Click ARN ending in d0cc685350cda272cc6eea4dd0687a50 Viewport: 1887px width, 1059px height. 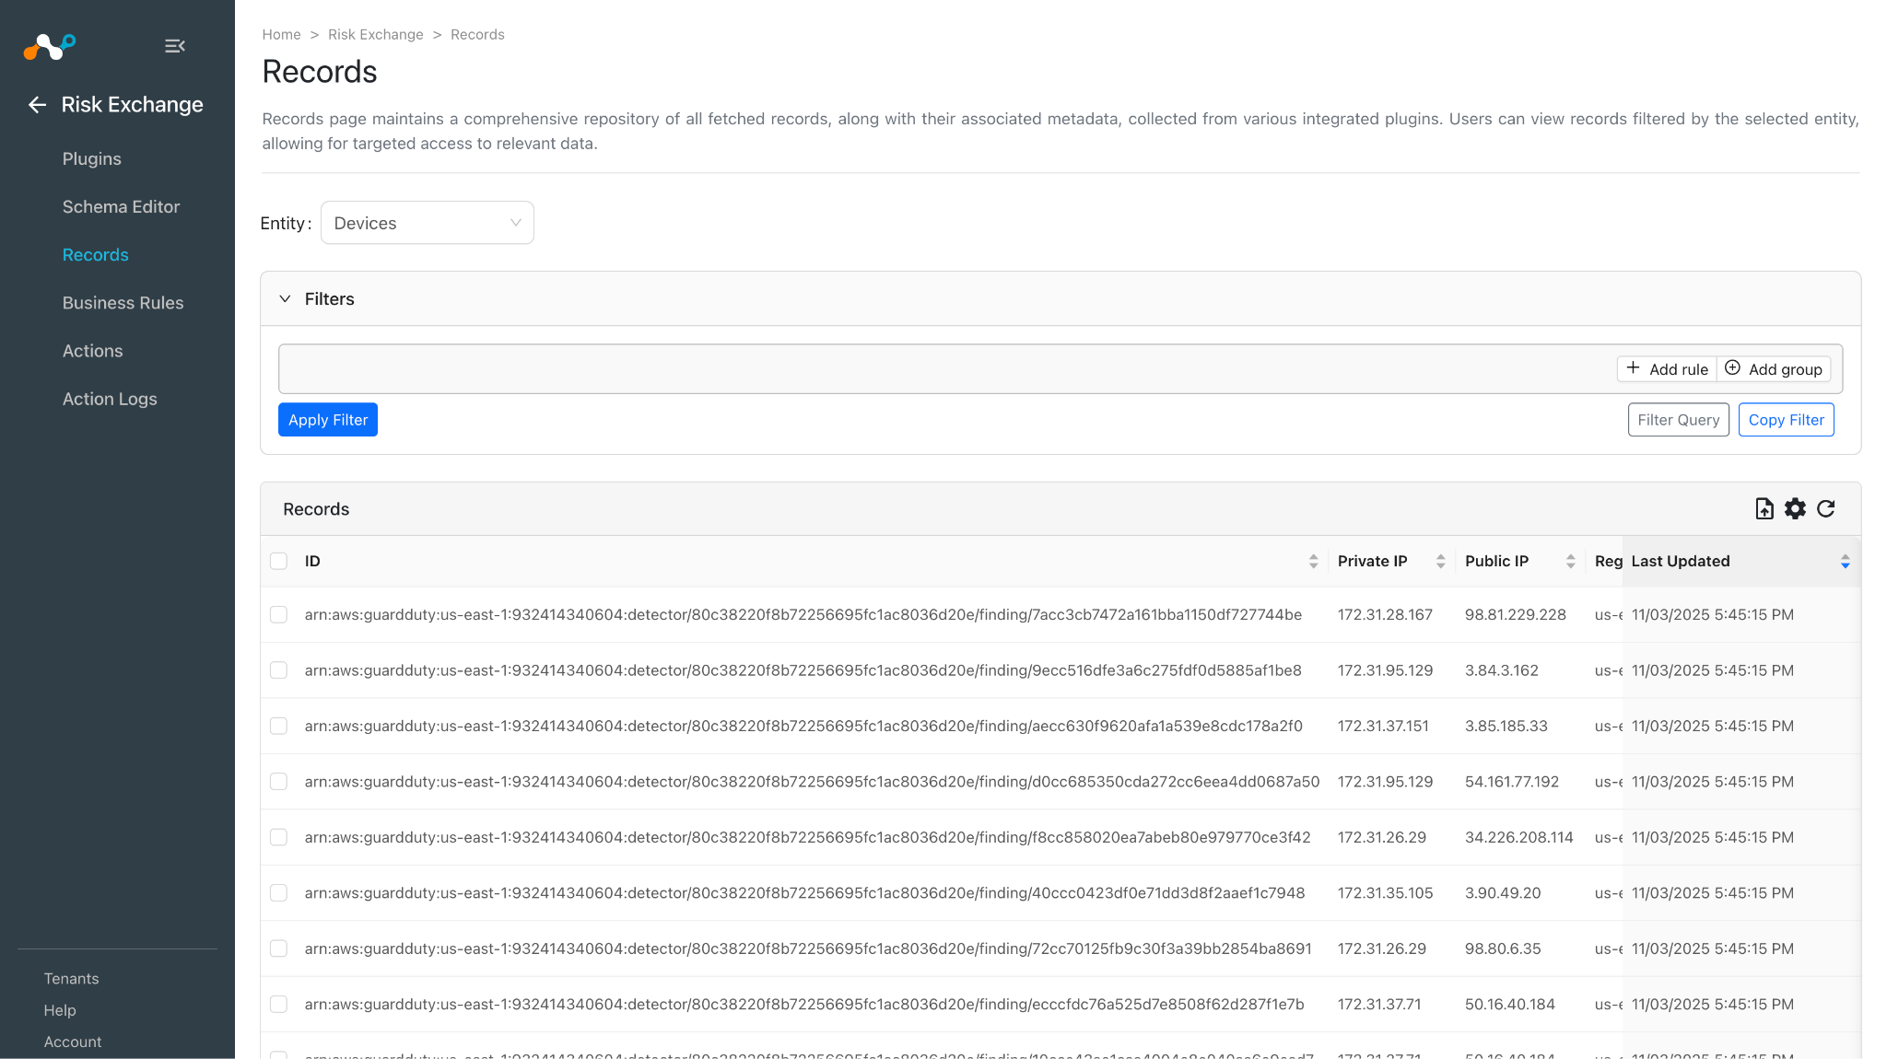pos(813,782)
